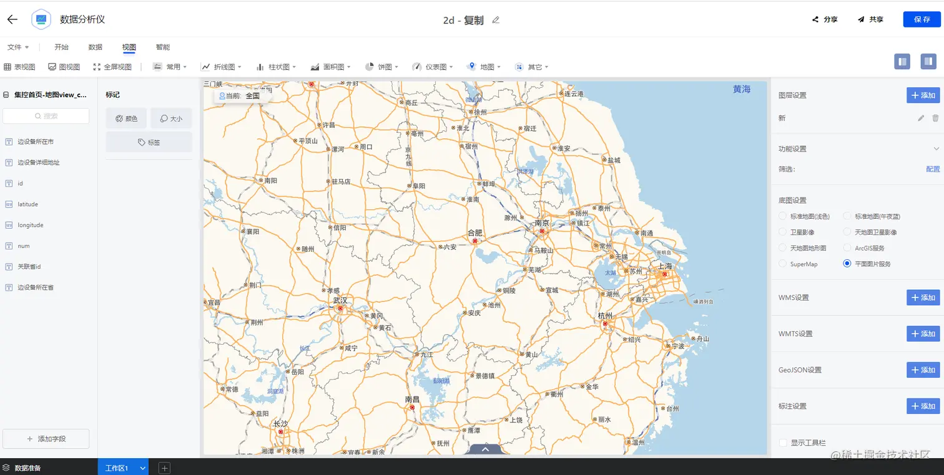The width and height of the screenshot is (944, 475).
Task: Toggle the right panel layout icon
Action: pos(928,61)
